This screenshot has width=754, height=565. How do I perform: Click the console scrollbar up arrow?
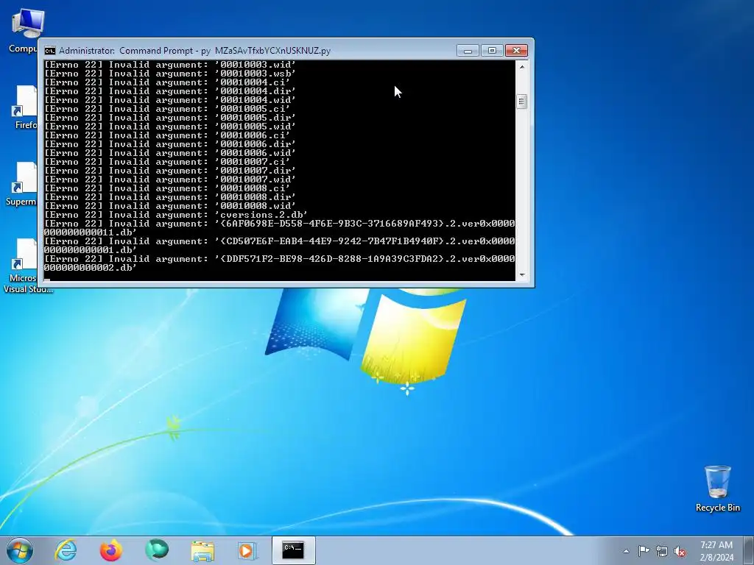[522, 67]
